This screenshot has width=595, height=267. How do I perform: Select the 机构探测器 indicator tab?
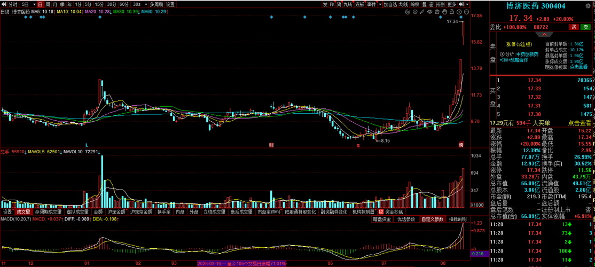[363, 211]
